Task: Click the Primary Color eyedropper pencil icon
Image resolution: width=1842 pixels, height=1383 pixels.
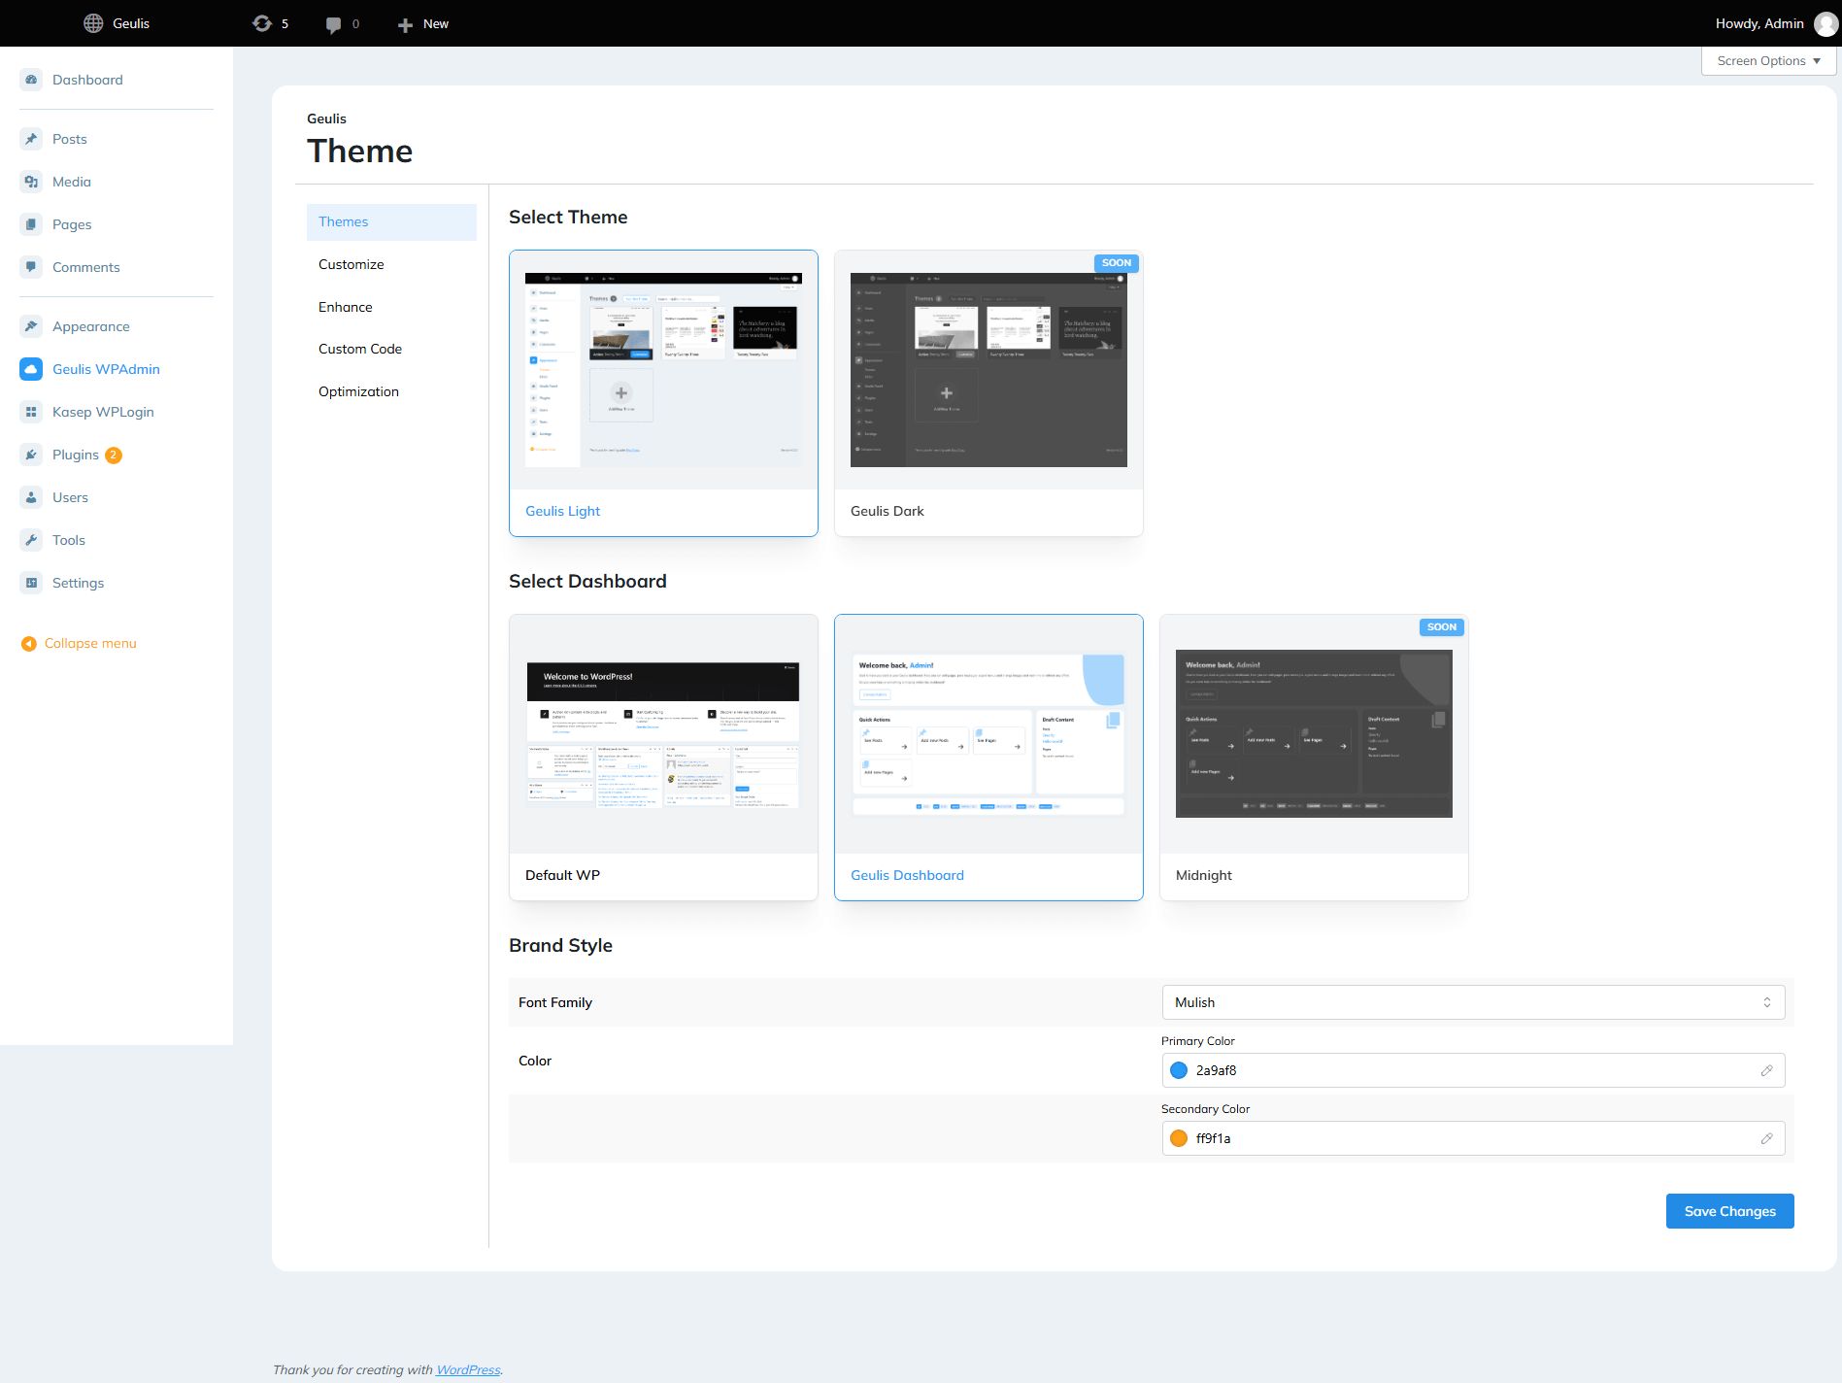Action: coord(1766,1070)
